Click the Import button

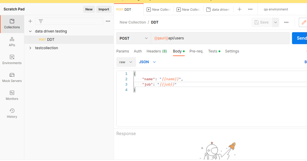[104, 9]
